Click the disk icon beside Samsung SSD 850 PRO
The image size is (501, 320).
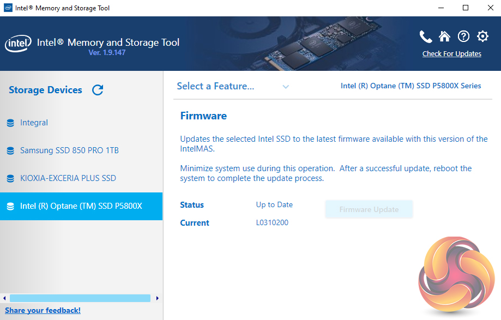10,151
